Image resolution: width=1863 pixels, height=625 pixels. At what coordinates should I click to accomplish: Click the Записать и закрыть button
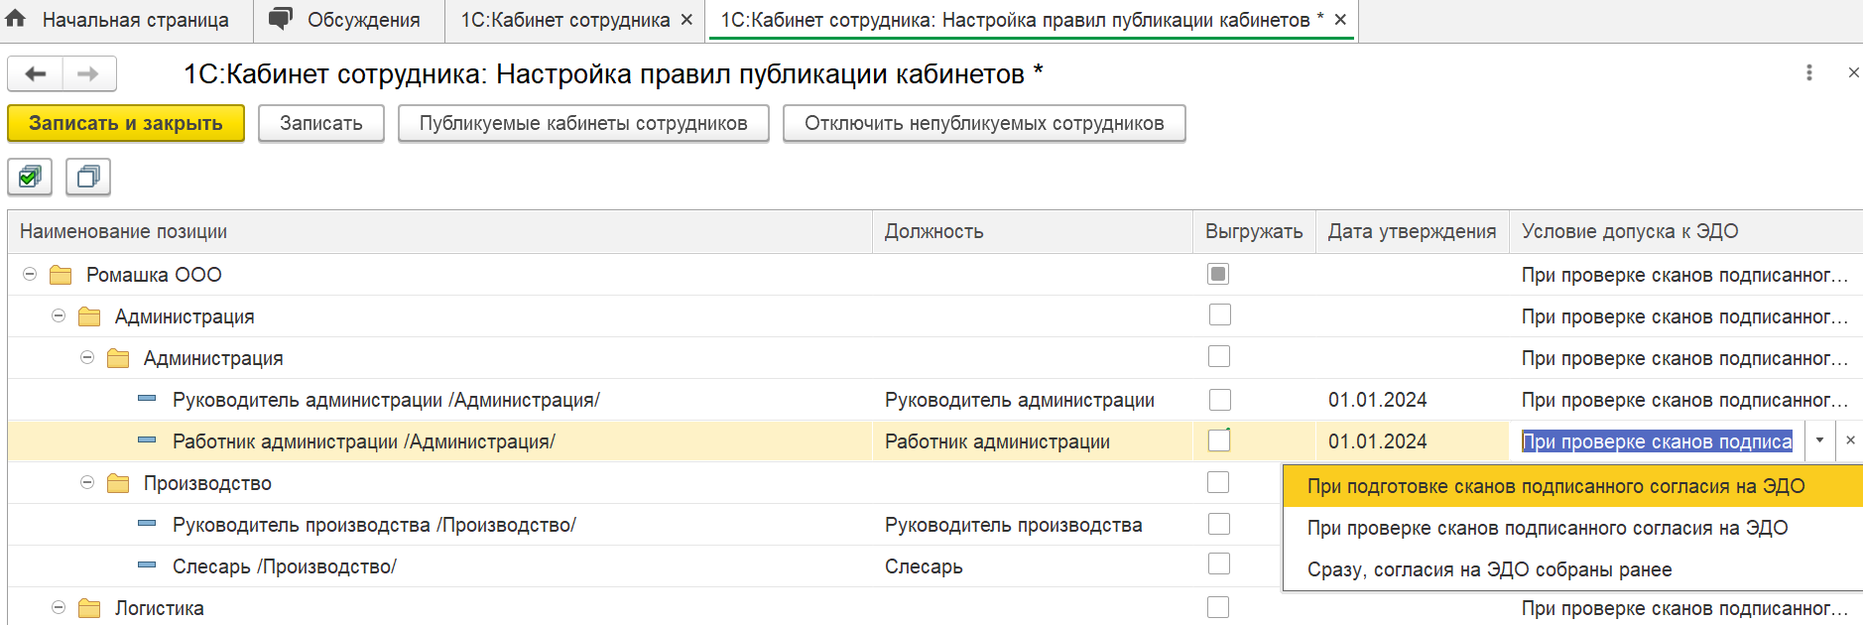pyautogui.click(x=126, y=123)
